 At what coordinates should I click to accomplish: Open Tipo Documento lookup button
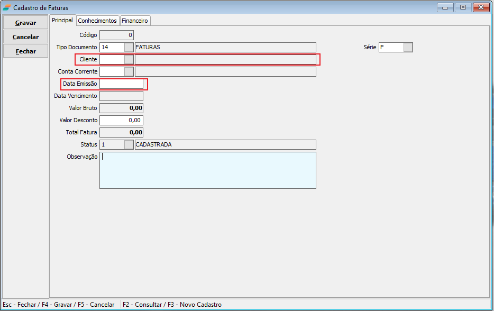pos(129,47)
